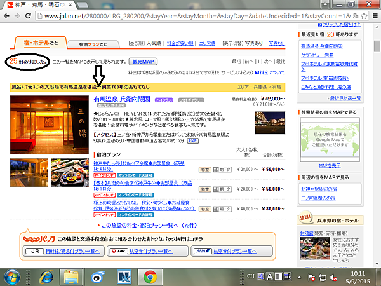
Task: Open the アパホテル＜東新宿歌舞伎町＞ sidebar link
Action: (x=329, y=66)
